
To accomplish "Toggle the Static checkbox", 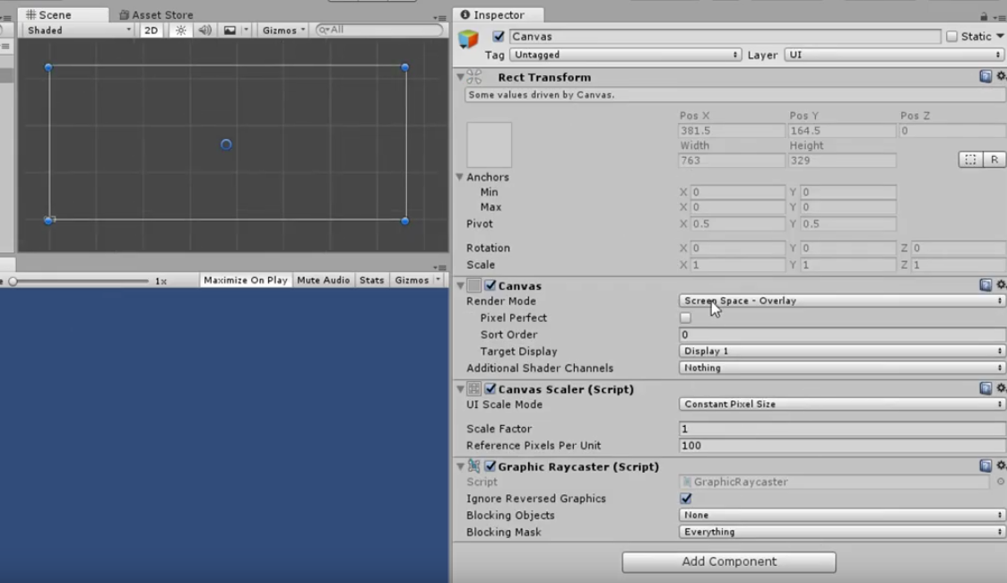I will tap(953, 36).
